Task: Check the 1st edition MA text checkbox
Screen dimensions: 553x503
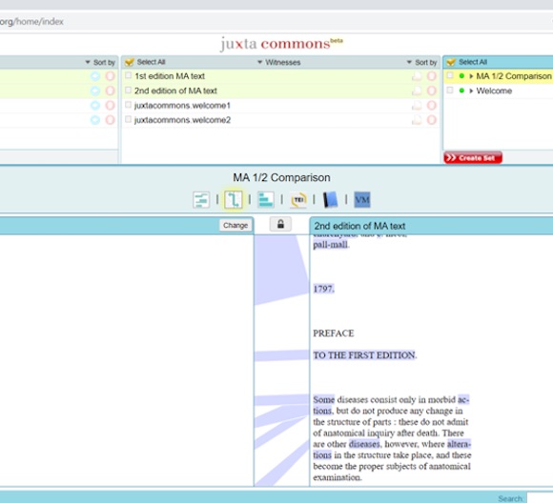Action: click(129, 75)
